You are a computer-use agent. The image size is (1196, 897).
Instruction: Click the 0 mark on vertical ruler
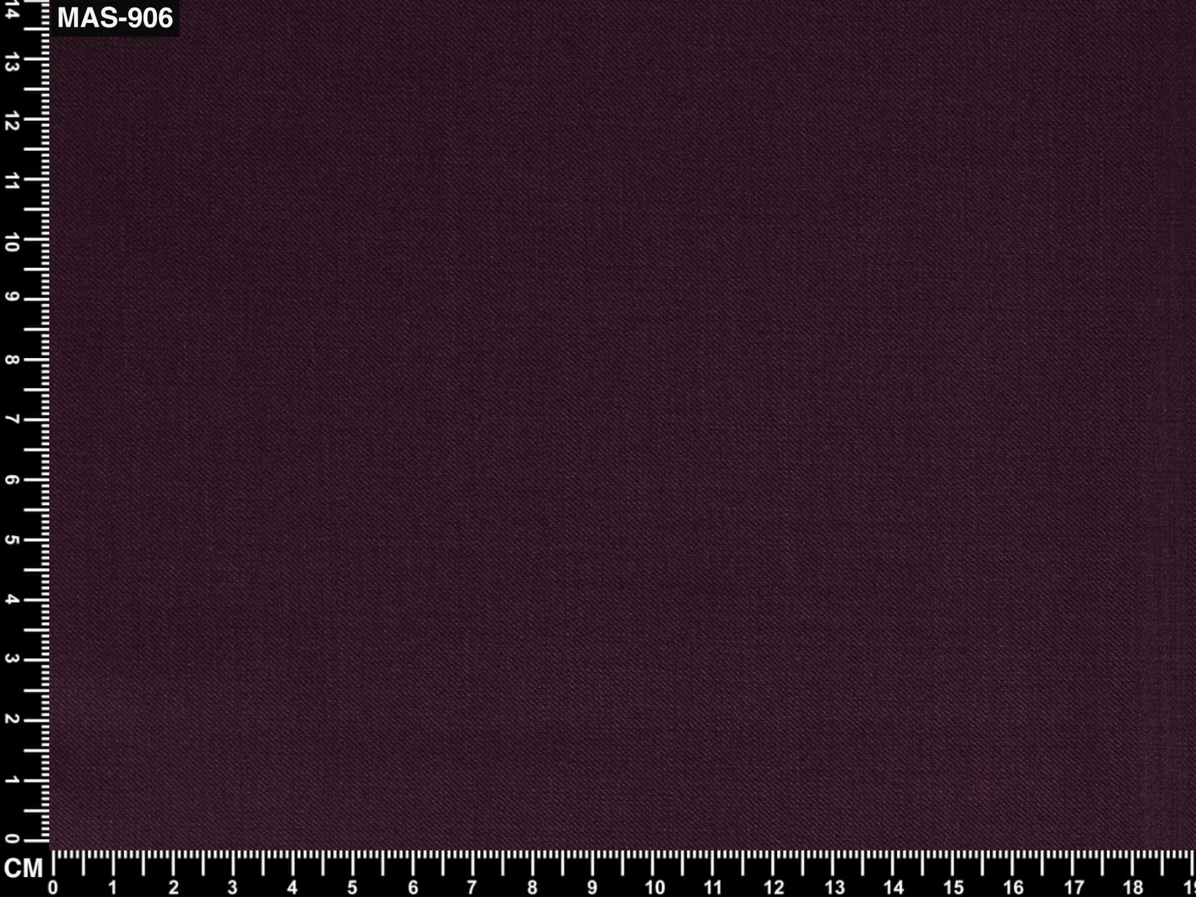[12, 838]
